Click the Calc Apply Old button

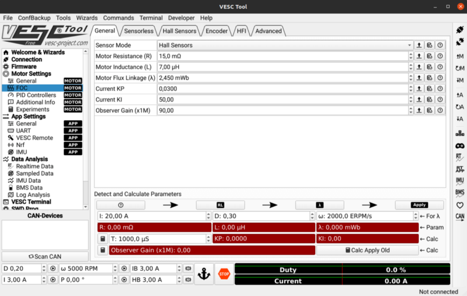[367, 250]
